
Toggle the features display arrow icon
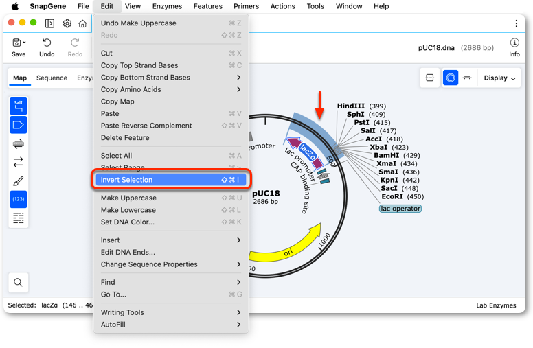19,125
